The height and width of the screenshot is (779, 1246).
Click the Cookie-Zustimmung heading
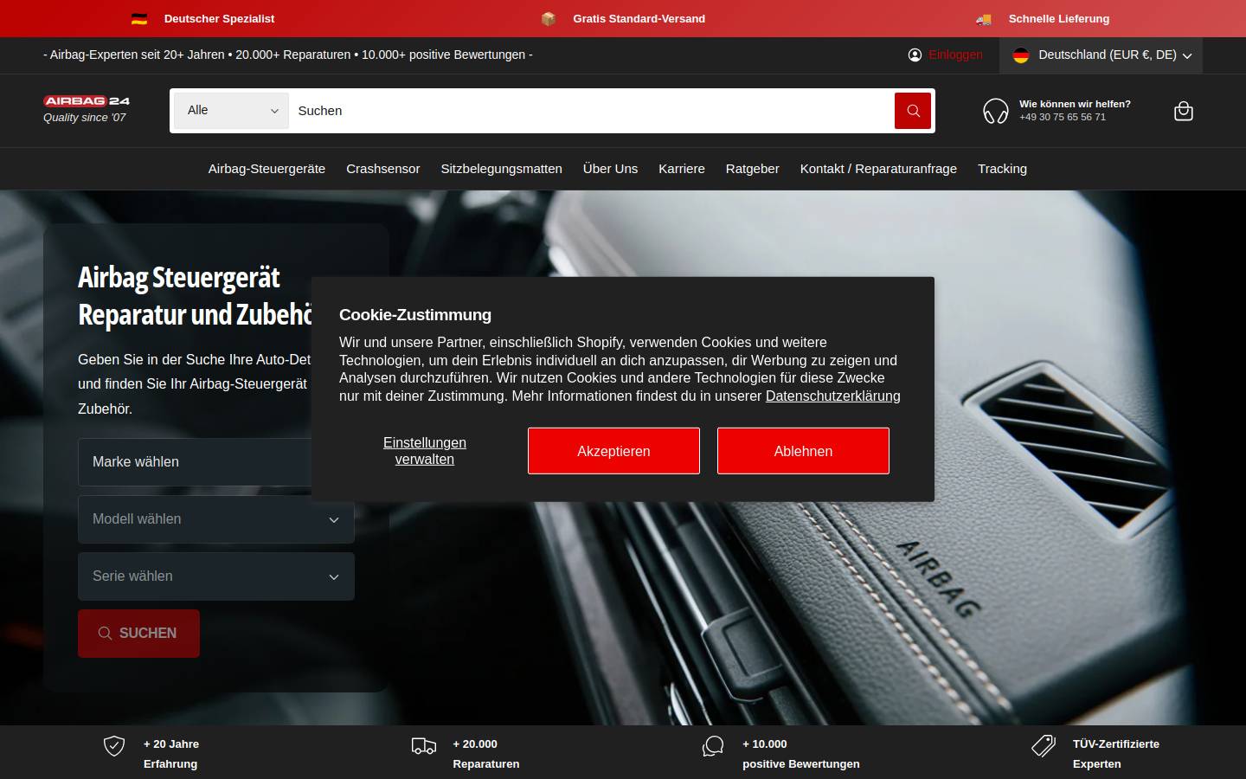click(415, 315)
